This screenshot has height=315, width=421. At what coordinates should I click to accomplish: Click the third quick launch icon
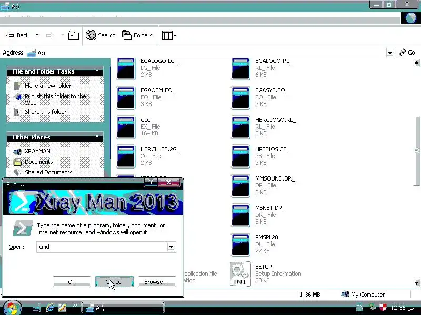pos(62,308)
